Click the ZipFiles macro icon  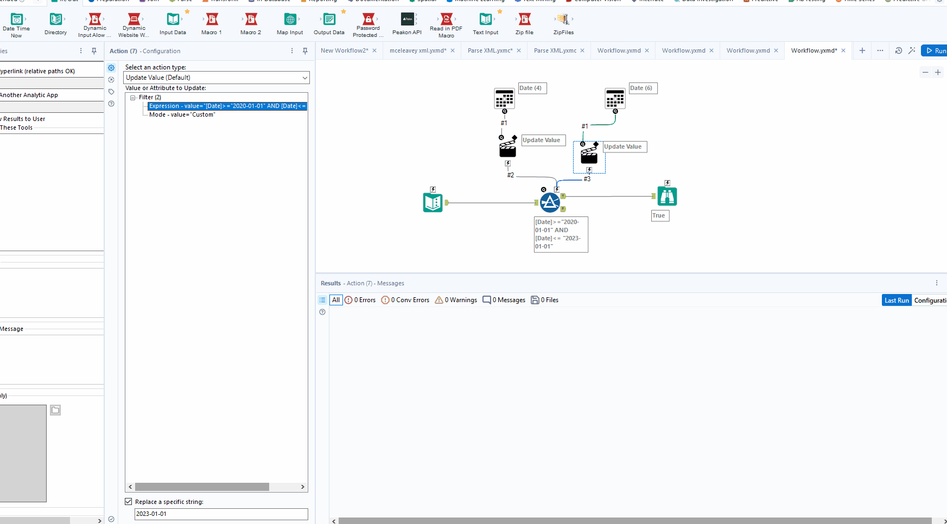click(x=563, y=20)
